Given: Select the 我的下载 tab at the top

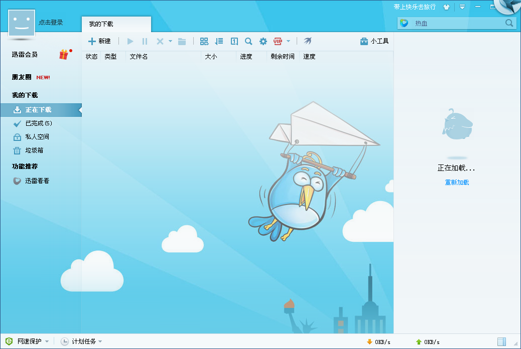Looking at the screenshot, I should (x=116, y=24).
